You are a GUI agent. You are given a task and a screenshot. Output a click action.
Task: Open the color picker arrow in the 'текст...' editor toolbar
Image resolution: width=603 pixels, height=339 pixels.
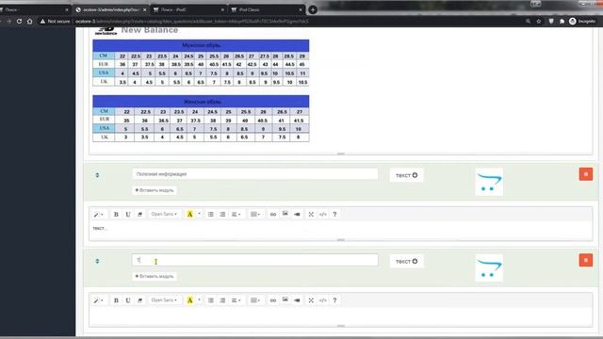click(x=199, y=214)
